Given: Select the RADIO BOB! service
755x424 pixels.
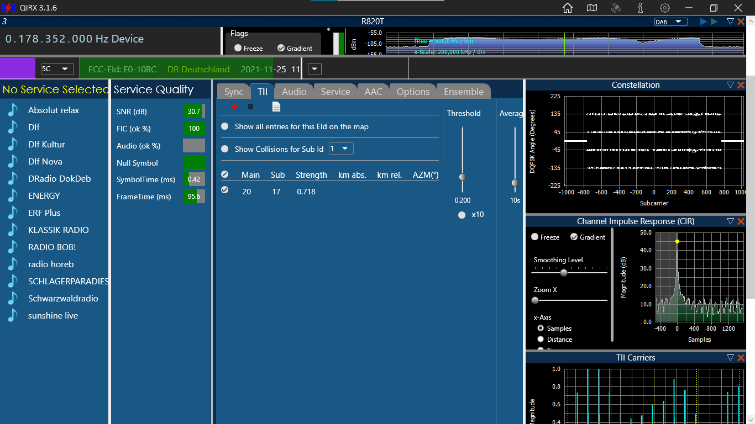Looking at the screenshot, I should coord(52,247).
